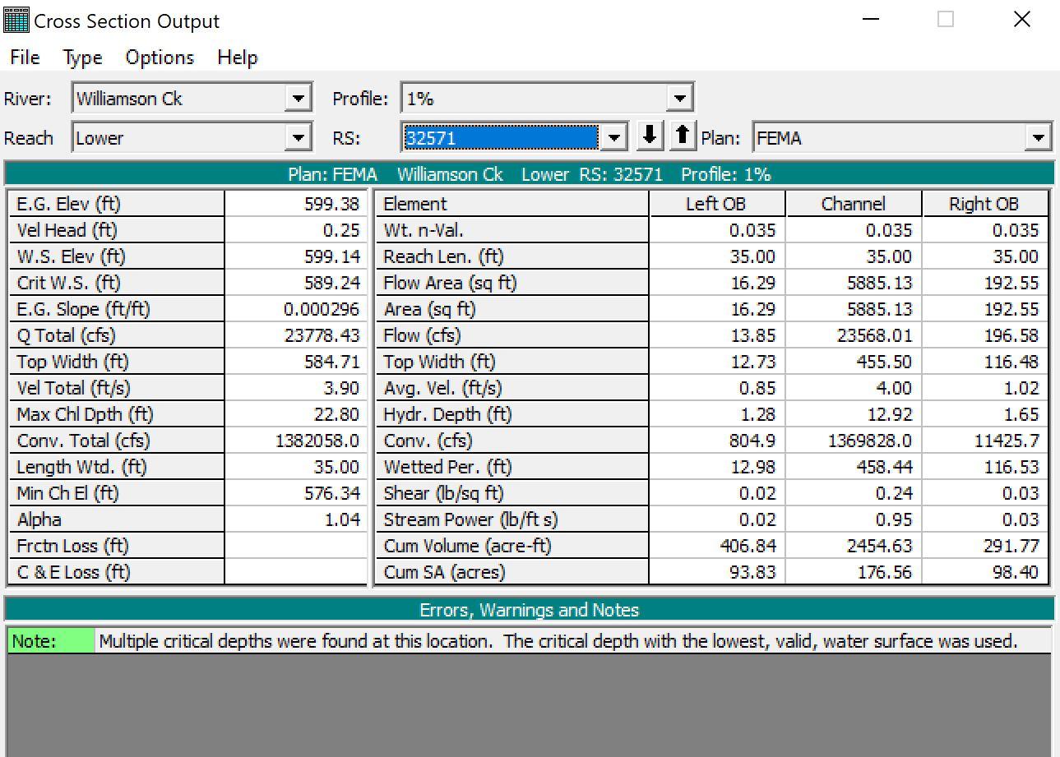This screenshot has height=757, width=1060.
Task: Select the Alpha value 1.04
Action: click(x=295, y=519)
